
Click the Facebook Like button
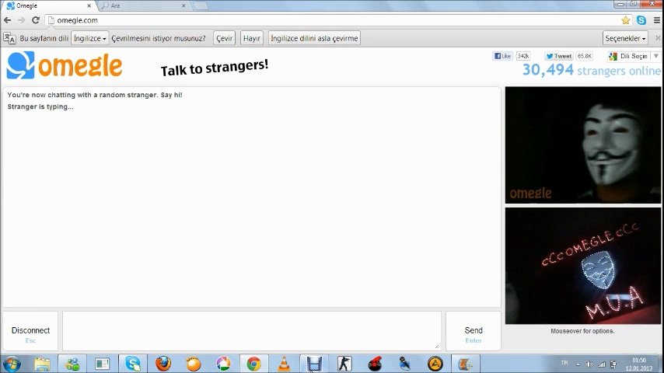pos(503,56)
